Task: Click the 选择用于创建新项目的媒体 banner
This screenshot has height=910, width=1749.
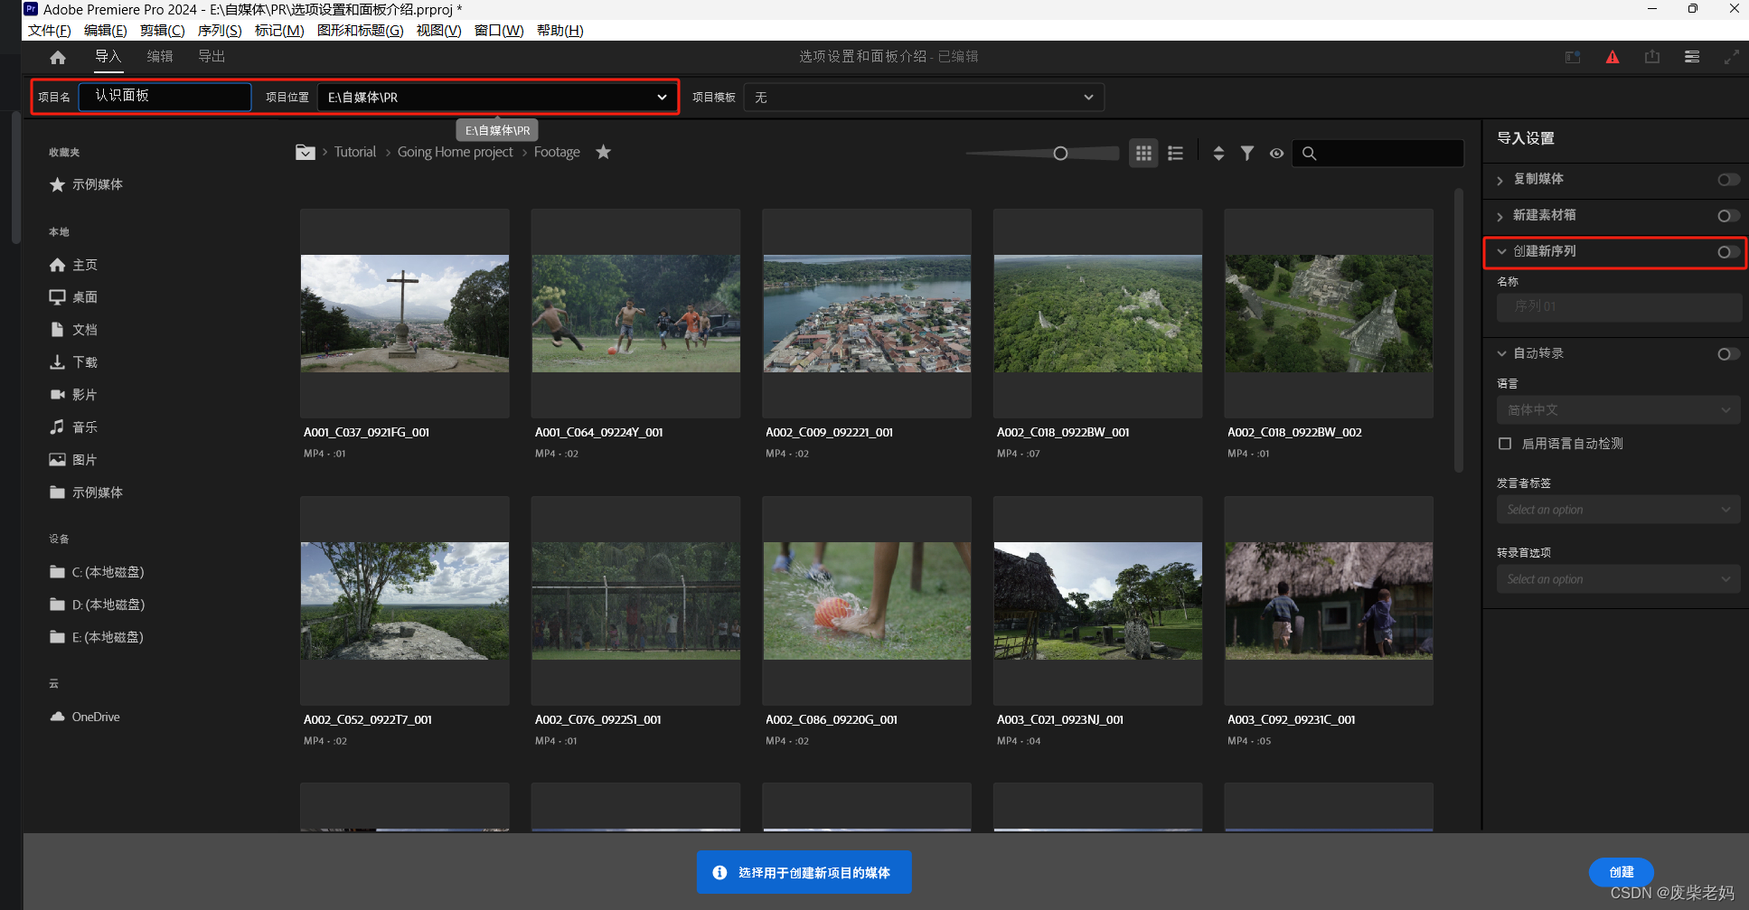Action: coord(804,872)
